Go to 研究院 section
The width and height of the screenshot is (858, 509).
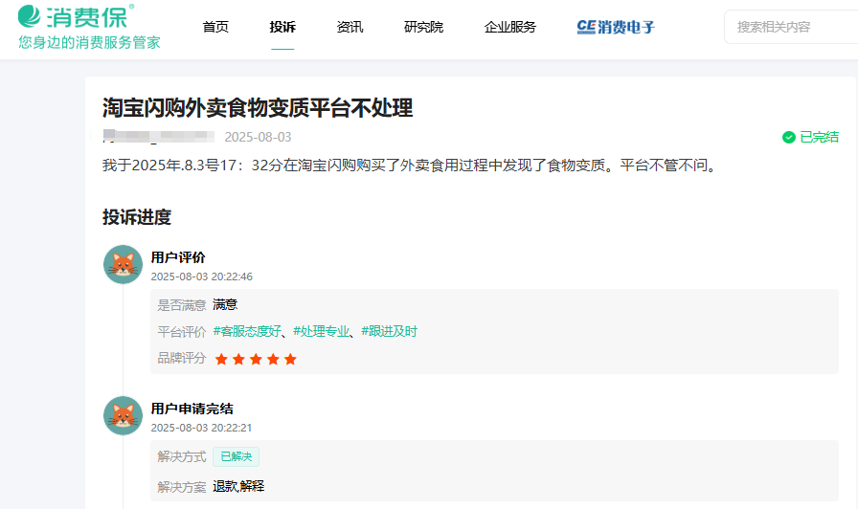(x=423, y=27)
